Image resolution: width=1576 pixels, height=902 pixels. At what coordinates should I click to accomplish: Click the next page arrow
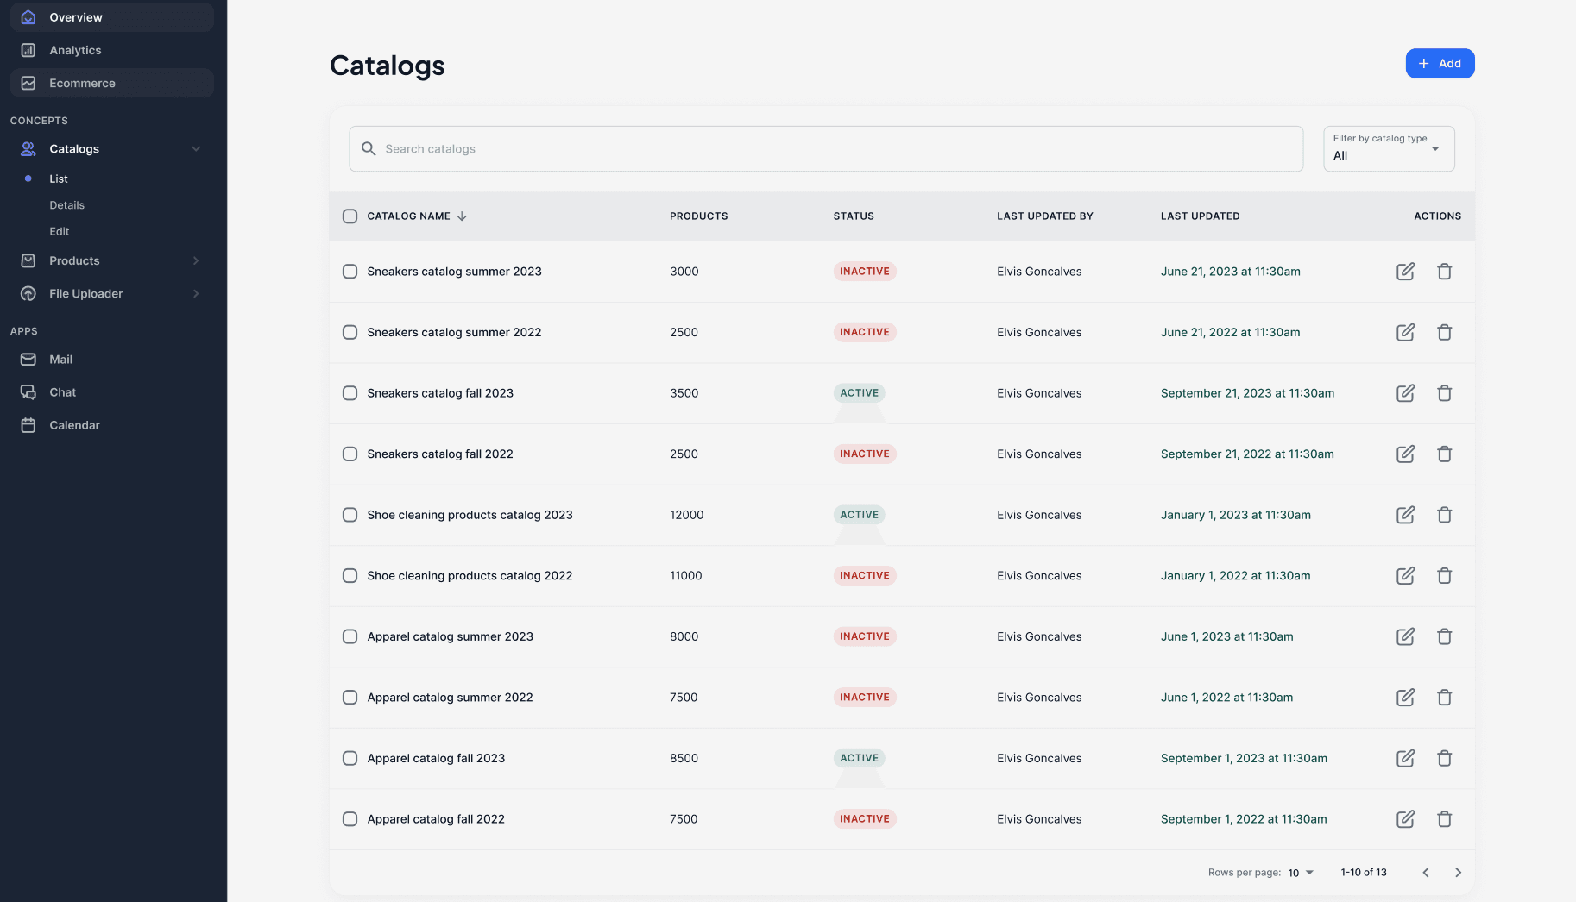click(x=1458, y=873)
